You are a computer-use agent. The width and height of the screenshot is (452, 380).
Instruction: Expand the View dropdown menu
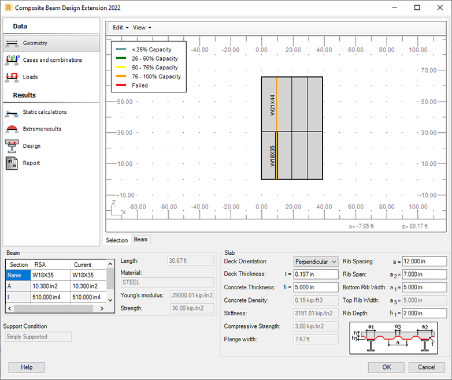142,27
